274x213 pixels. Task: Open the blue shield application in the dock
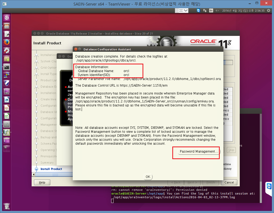[7, 83]
